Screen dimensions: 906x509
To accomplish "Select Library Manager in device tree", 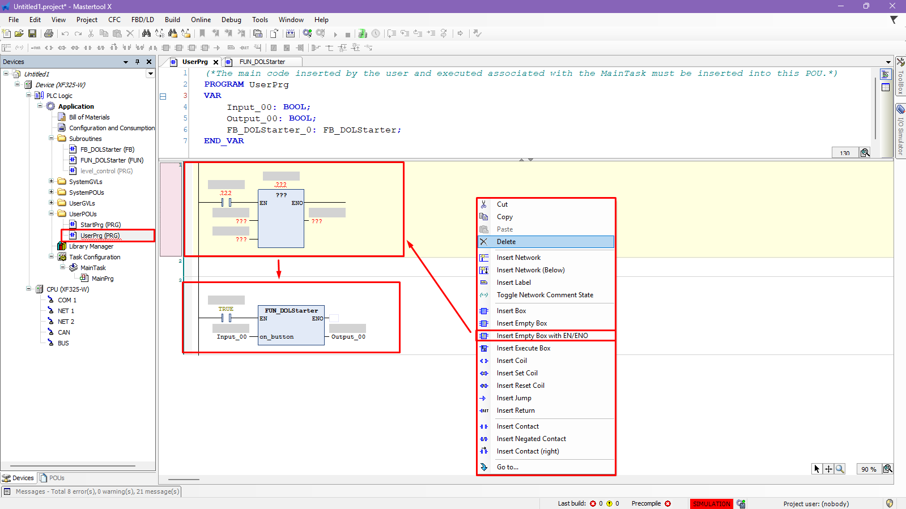I will (91, 246).
